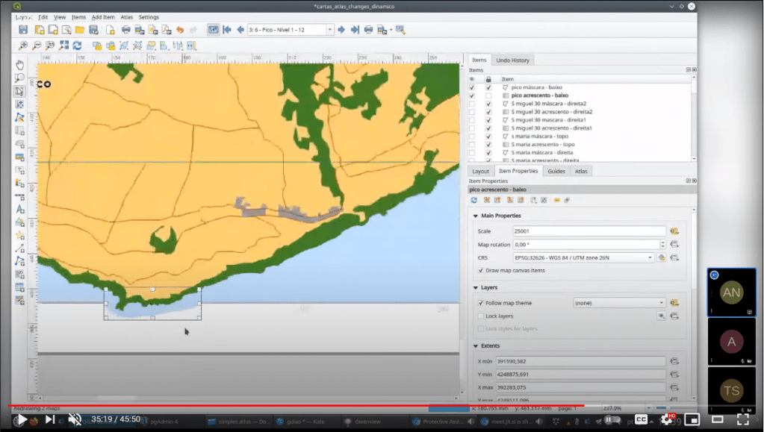Open the atlas feature selector dropdown
This screenshot has width=764, height=432.
pos(329,30)
